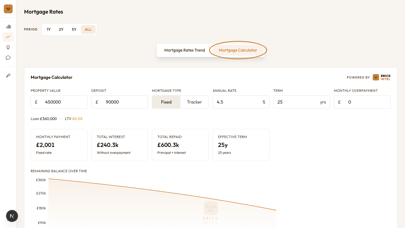Click the Annual Rate percentage field

point(241,102)
